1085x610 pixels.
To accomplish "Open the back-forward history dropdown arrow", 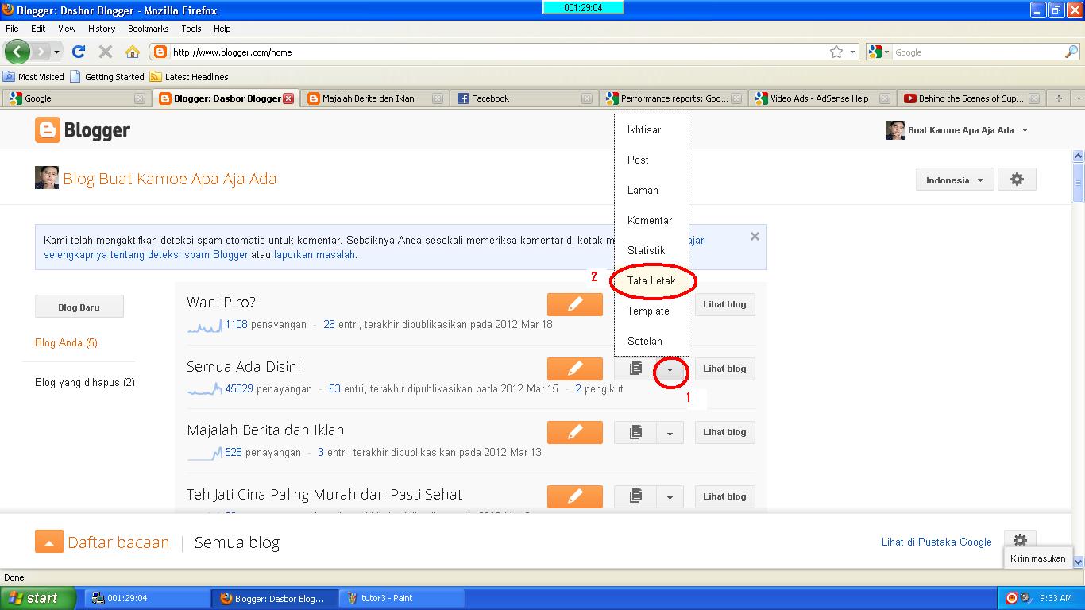I will 56,52.
